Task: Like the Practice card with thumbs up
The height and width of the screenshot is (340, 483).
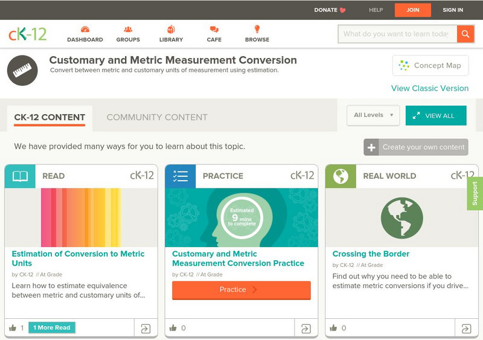Action: (173, 328)
